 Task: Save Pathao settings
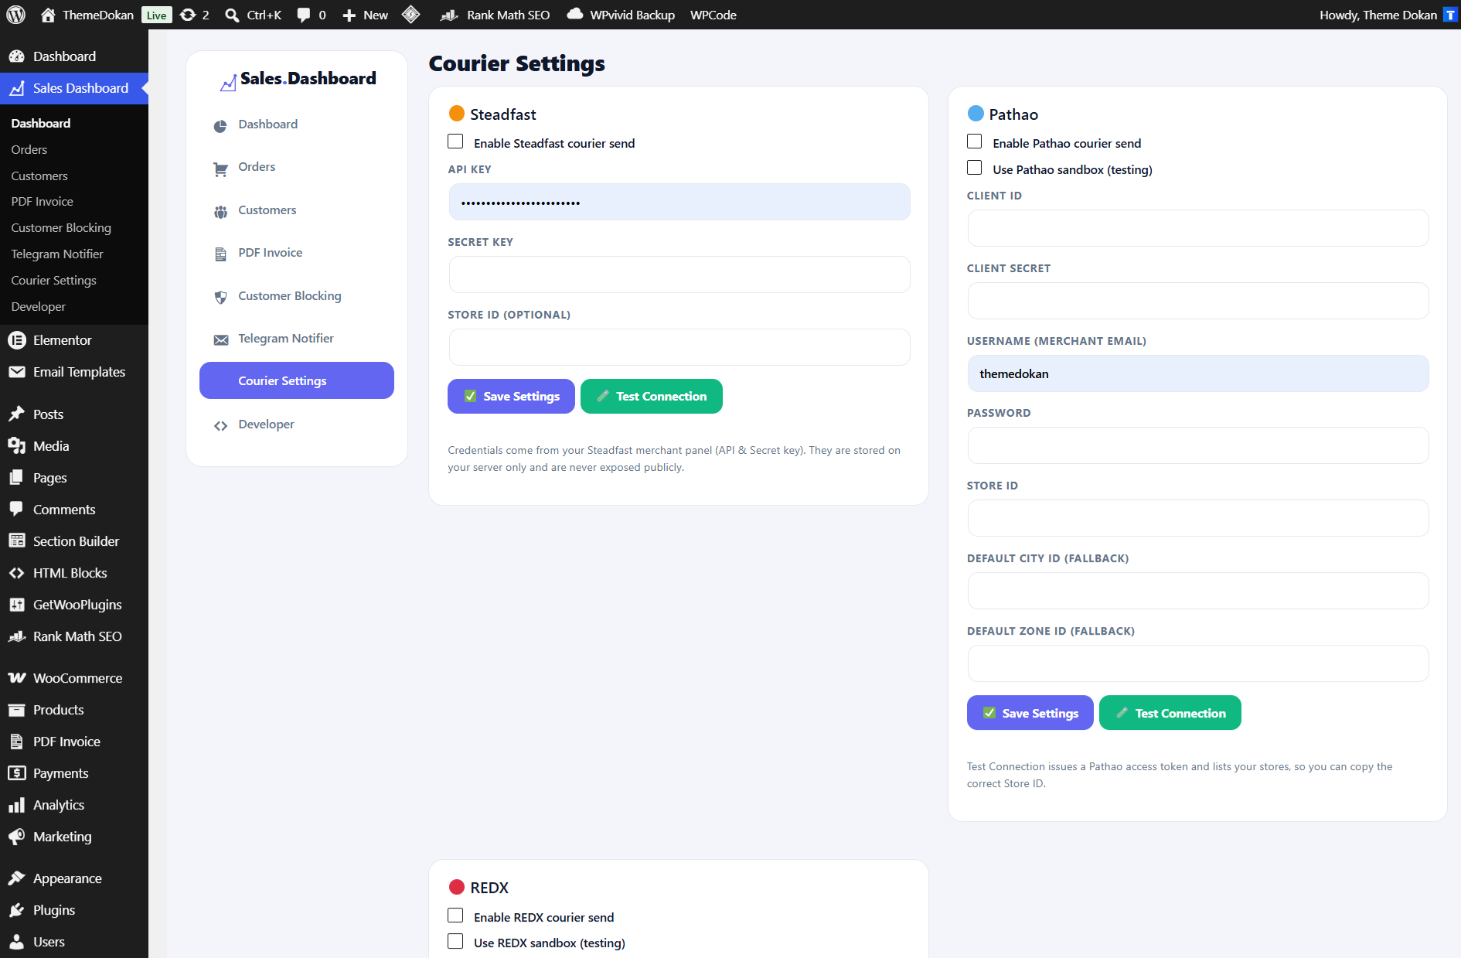[1030, 713]
